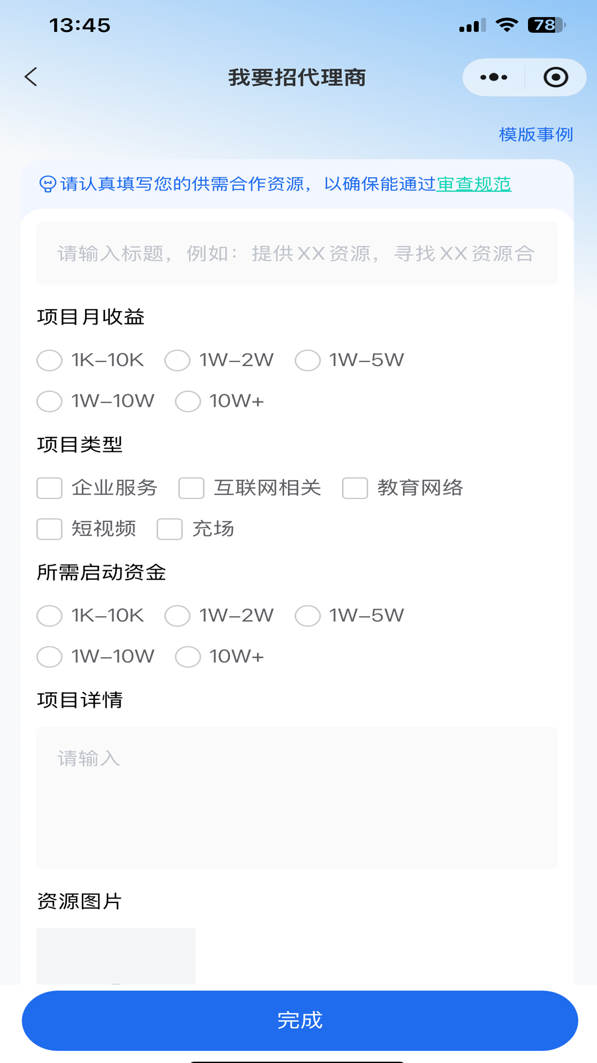Select 10W+ under 项目月收益
Viewport: 597px width, 1063px height.
pos(188,401)
